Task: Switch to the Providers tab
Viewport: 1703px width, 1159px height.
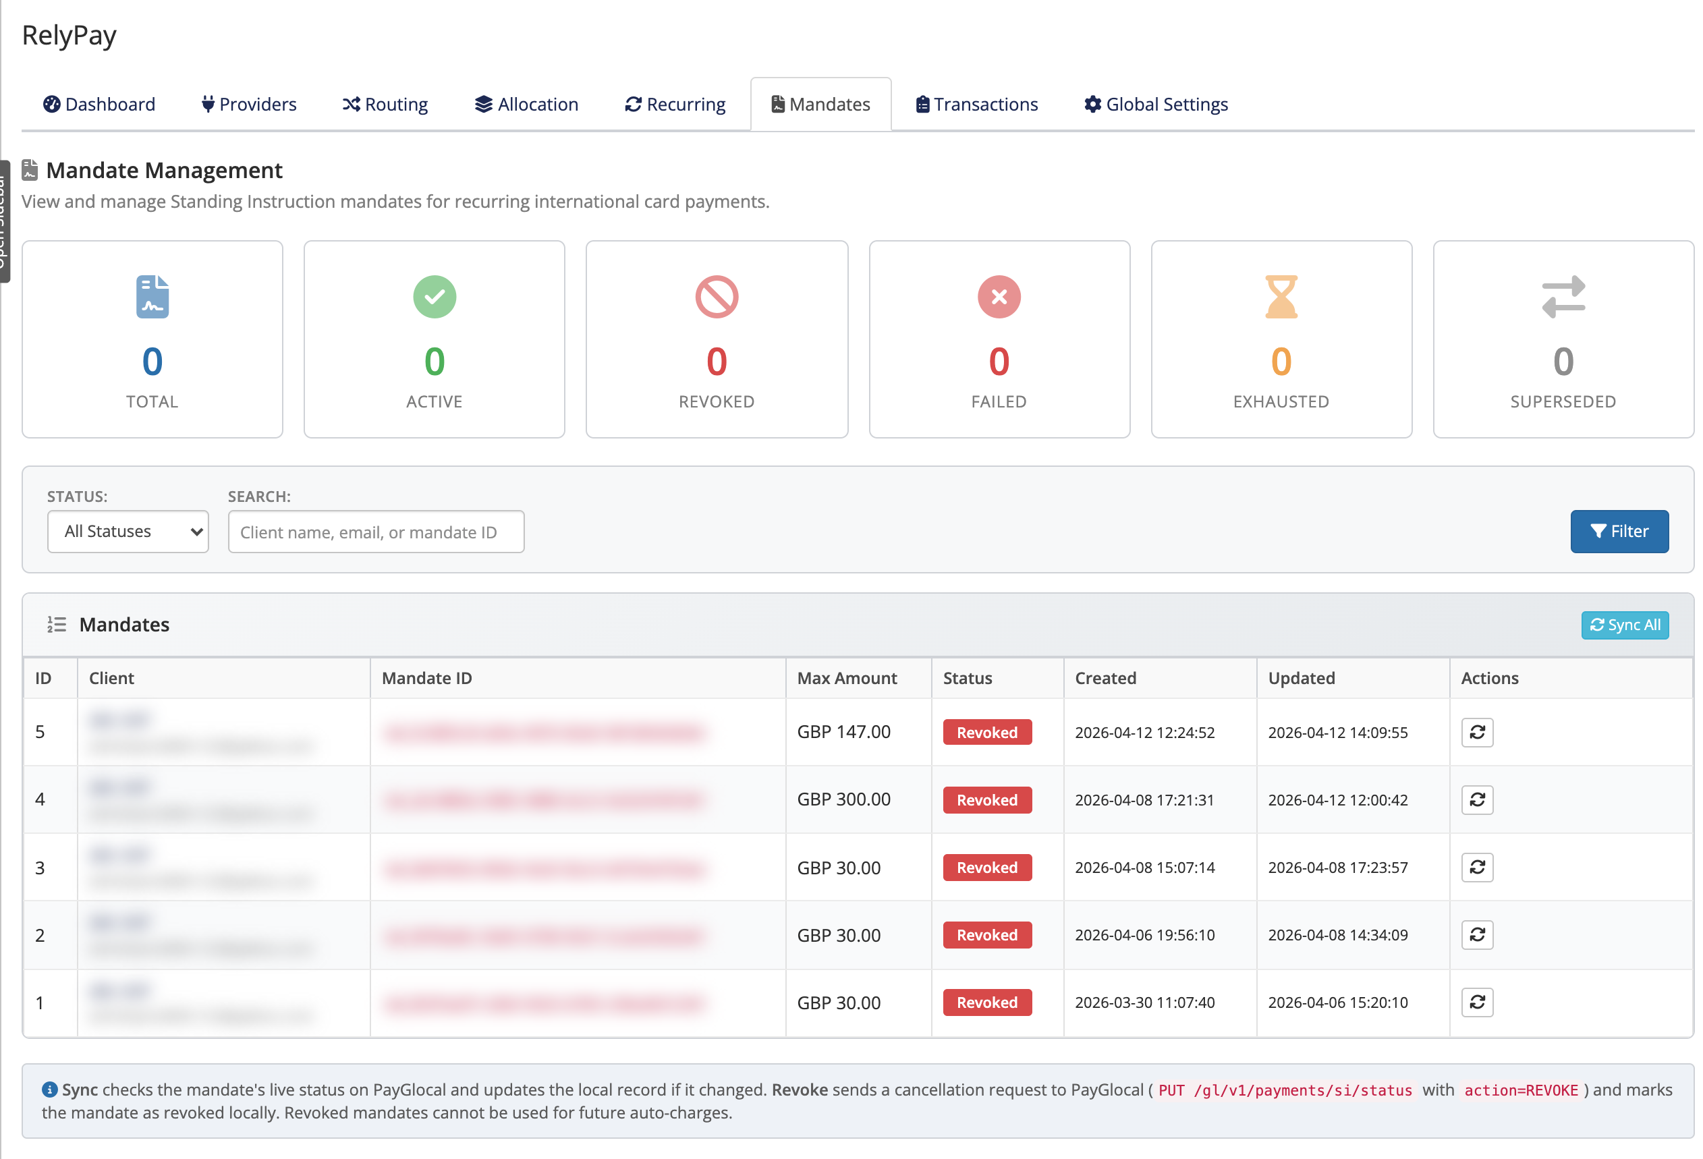Action: pos(249,104)
